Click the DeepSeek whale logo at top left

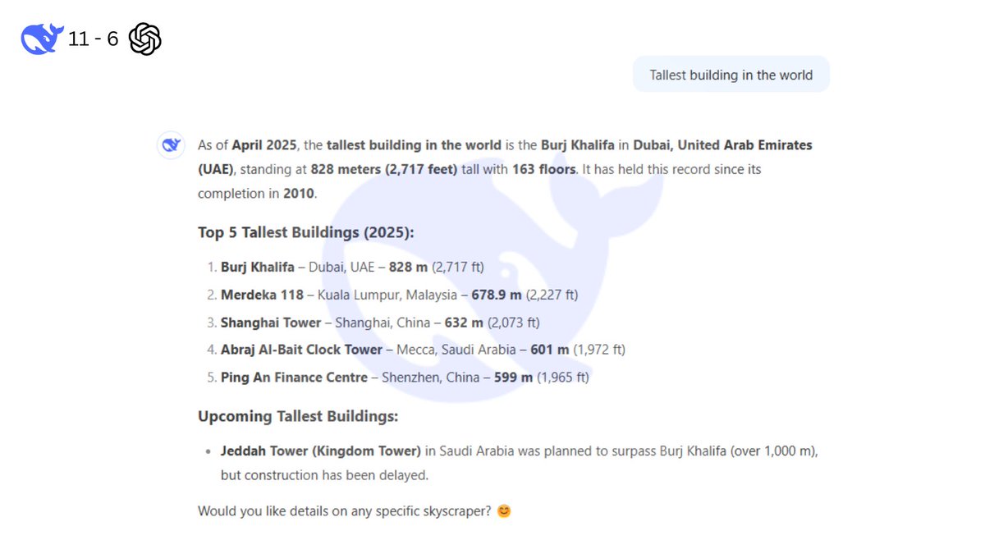click(x=42, y=39)
